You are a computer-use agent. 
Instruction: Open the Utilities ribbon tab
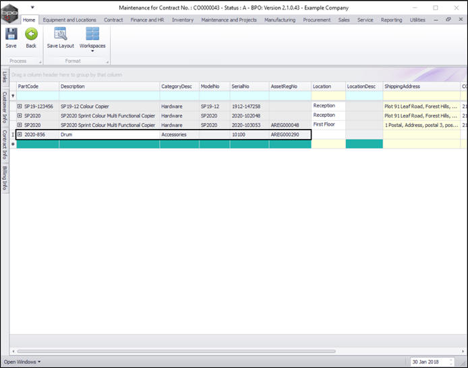(417, 20)
